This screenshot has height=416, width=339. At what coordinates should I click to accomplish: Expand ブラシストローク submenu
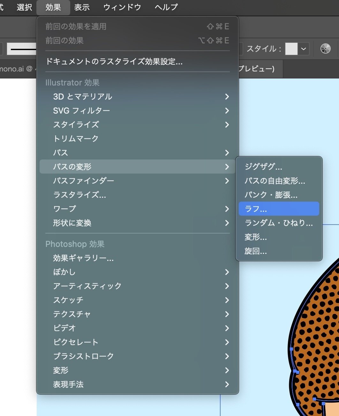point(138,356)
